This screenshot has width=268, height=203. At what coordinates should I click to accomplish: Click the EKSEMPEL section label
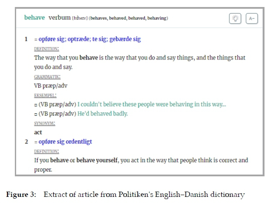pyautogui.click(x=45, y=95)
